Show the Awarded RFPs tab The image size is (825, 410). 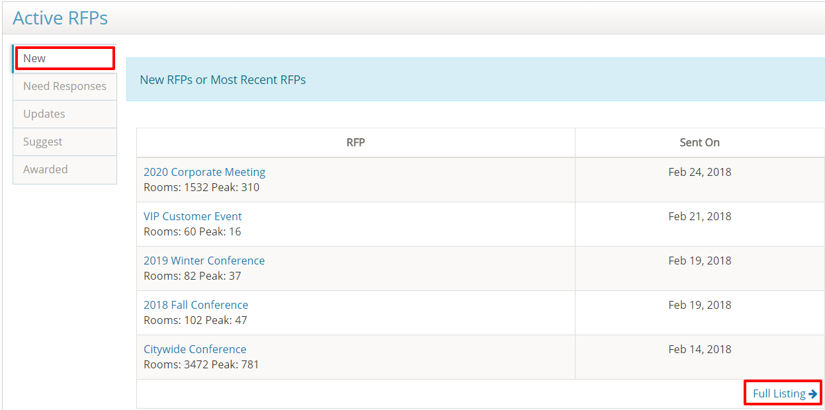[x=46, y=169]
